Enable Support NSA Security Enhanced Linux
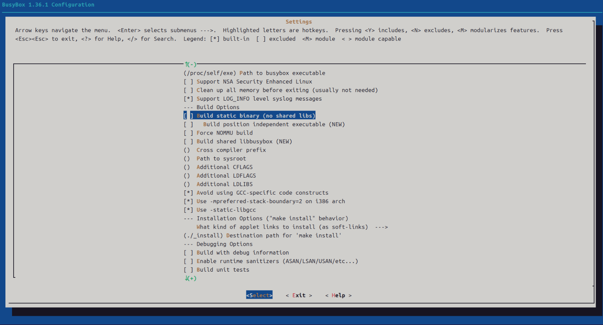The width and height of the screenshot is (603, 325). [248, 82]
